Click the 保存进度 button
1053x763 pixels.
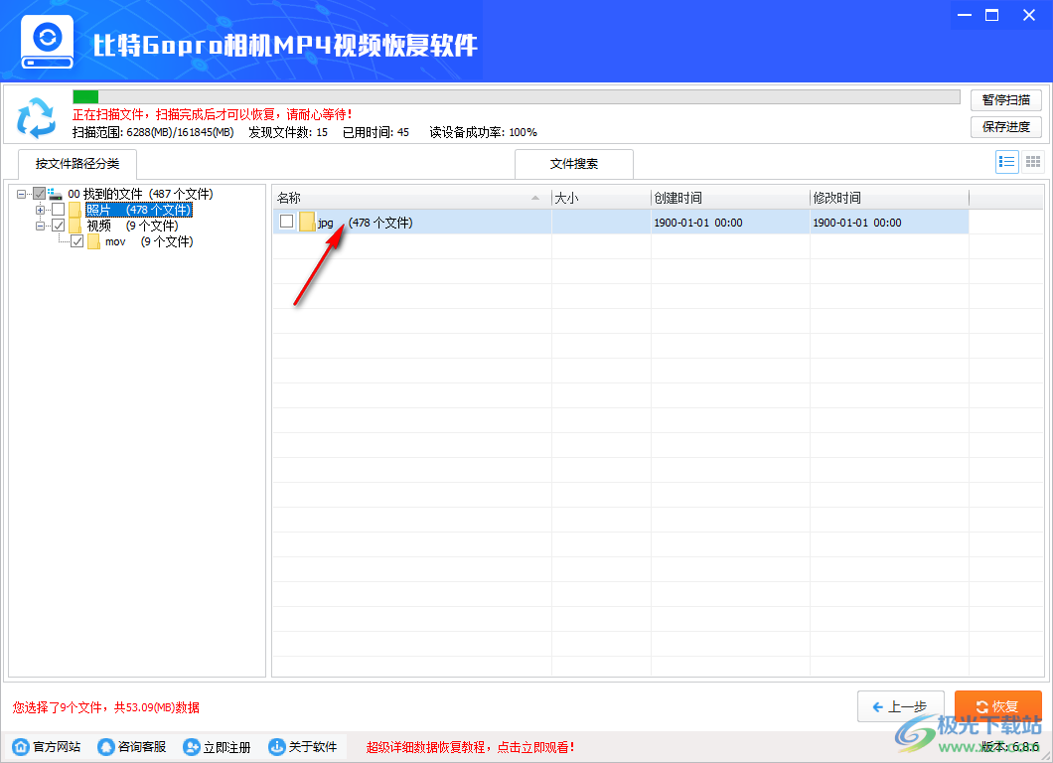pyautogui.click(x=1006, y=127)
